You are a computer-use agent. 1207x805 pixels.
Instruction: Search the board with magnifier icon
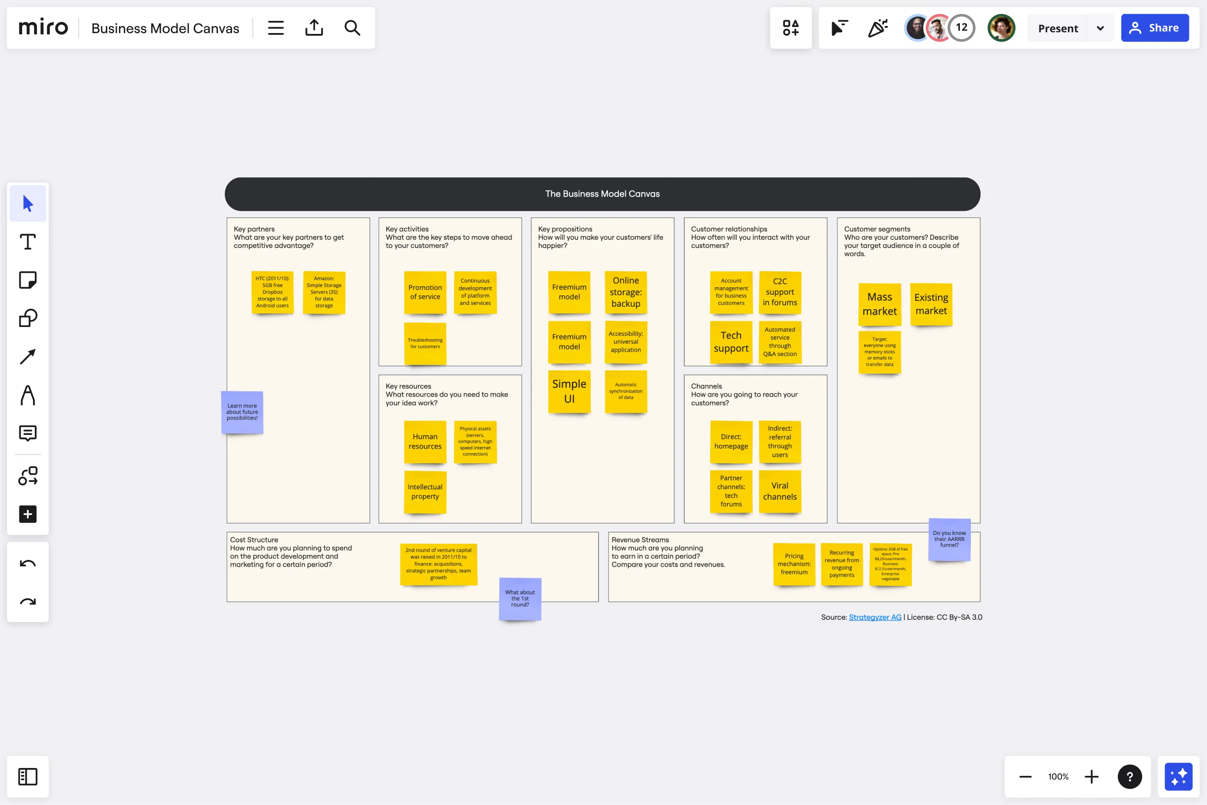[x=352, y=28]
